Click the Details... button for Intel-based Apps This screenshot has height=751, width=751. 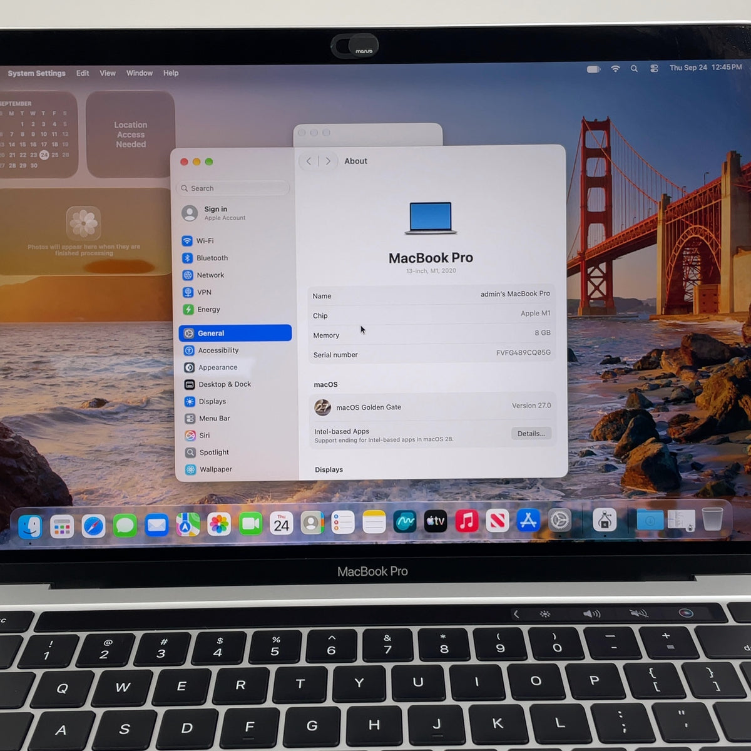point(531,433)
